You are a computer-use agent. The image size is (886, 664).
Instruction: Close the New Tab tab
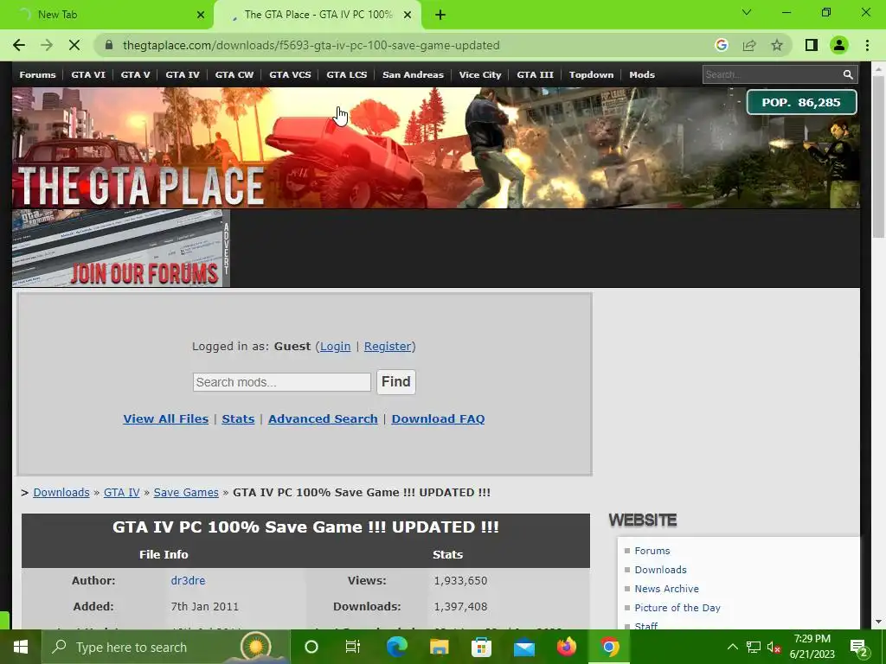click(x=201, y=15)
